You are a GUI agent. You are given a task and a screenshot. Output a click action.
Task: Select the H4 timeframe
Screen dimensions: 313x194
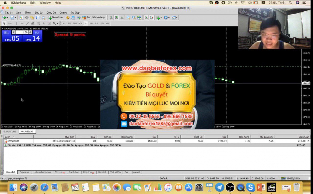tap(91, 23)
